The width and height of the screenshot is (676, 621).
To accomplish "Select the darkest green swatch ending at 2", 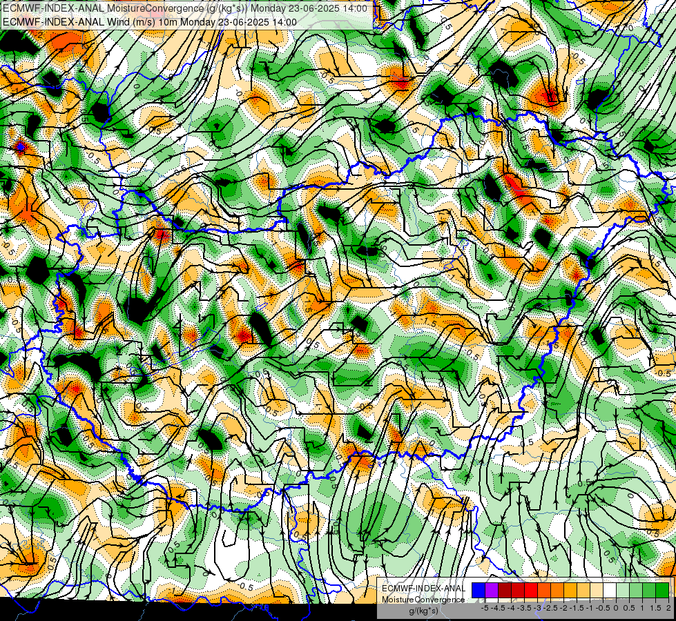I will click(x=661, y=591).
